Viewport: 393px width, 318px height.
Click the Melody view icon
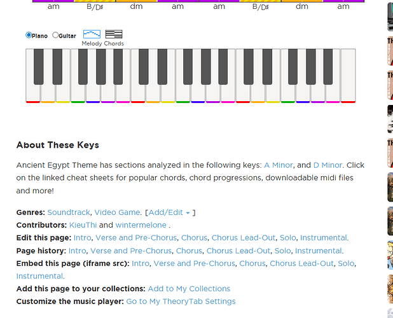[92, 34]
